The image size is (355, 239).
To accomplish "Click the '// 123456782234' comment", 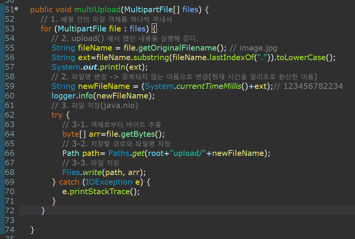I will point(308,86).
